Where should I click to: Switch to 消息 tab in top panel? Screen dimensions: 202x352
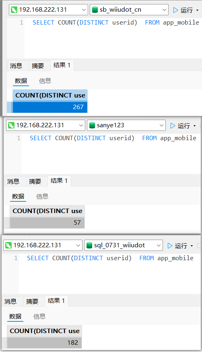(x=16, y=66)
